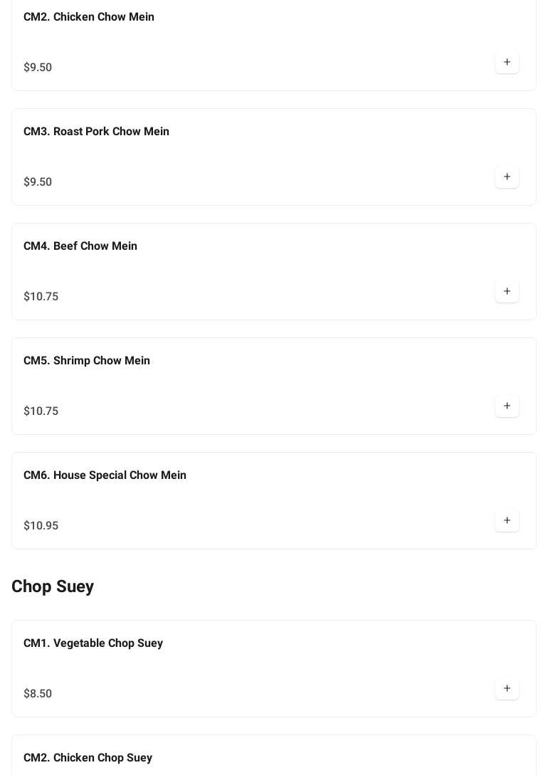Viewport: 548px width, 775px height.
Task: Open CM6. House Special Chow Mein details
Action: (x=105, y=475)
